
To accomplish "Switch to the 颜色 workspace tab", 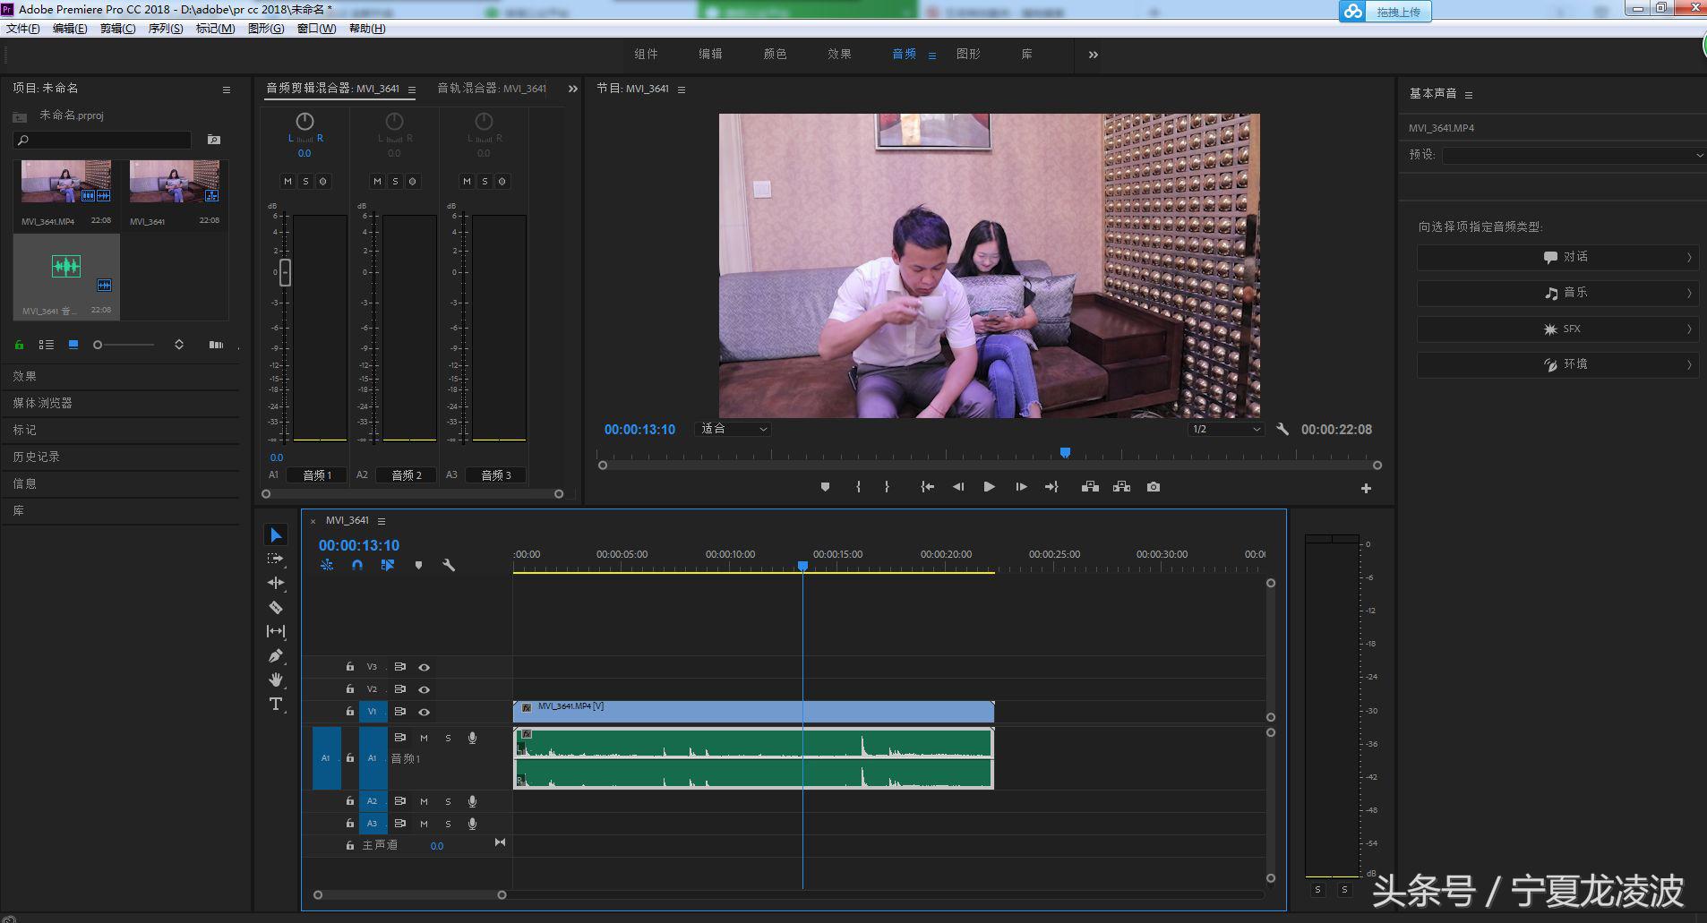I will [776, 54].
